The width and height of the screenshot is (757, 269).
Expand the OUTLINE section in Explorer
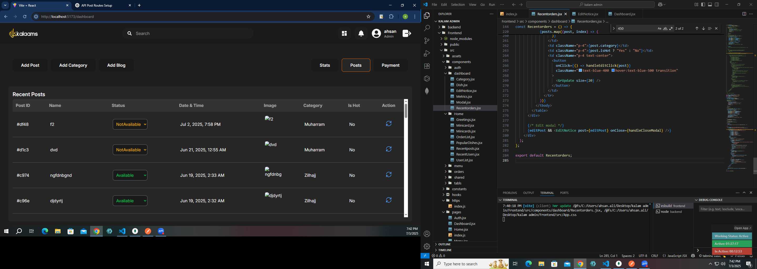point(465,244)
